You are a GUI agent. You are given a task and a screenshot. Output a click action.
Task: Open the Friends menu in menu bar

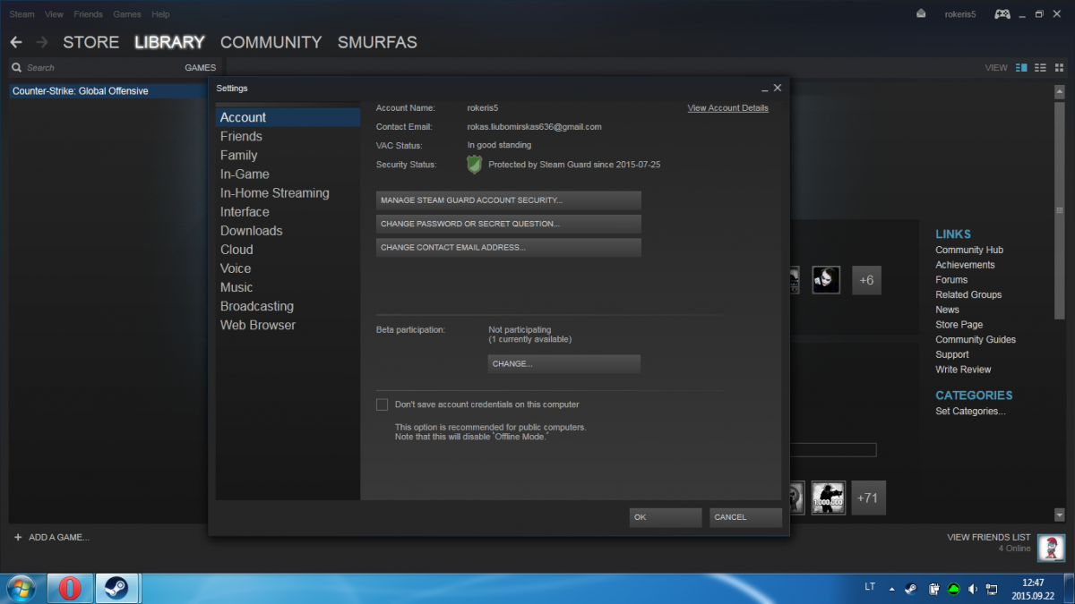point(88,14)
